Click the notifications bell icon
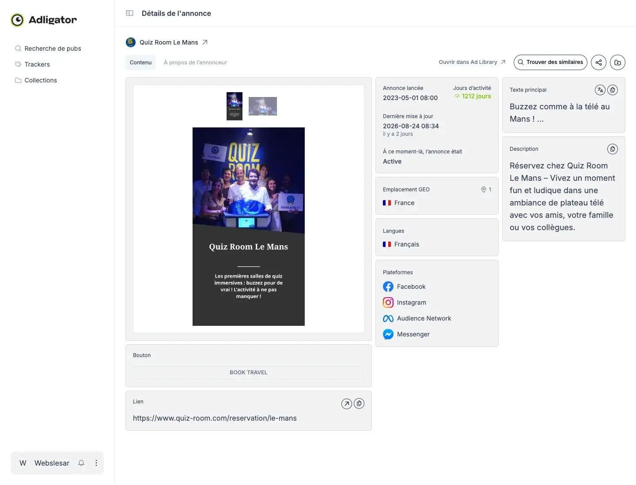Screen dimensions: 636x485 pyautogui.click(x=81, y=463)
